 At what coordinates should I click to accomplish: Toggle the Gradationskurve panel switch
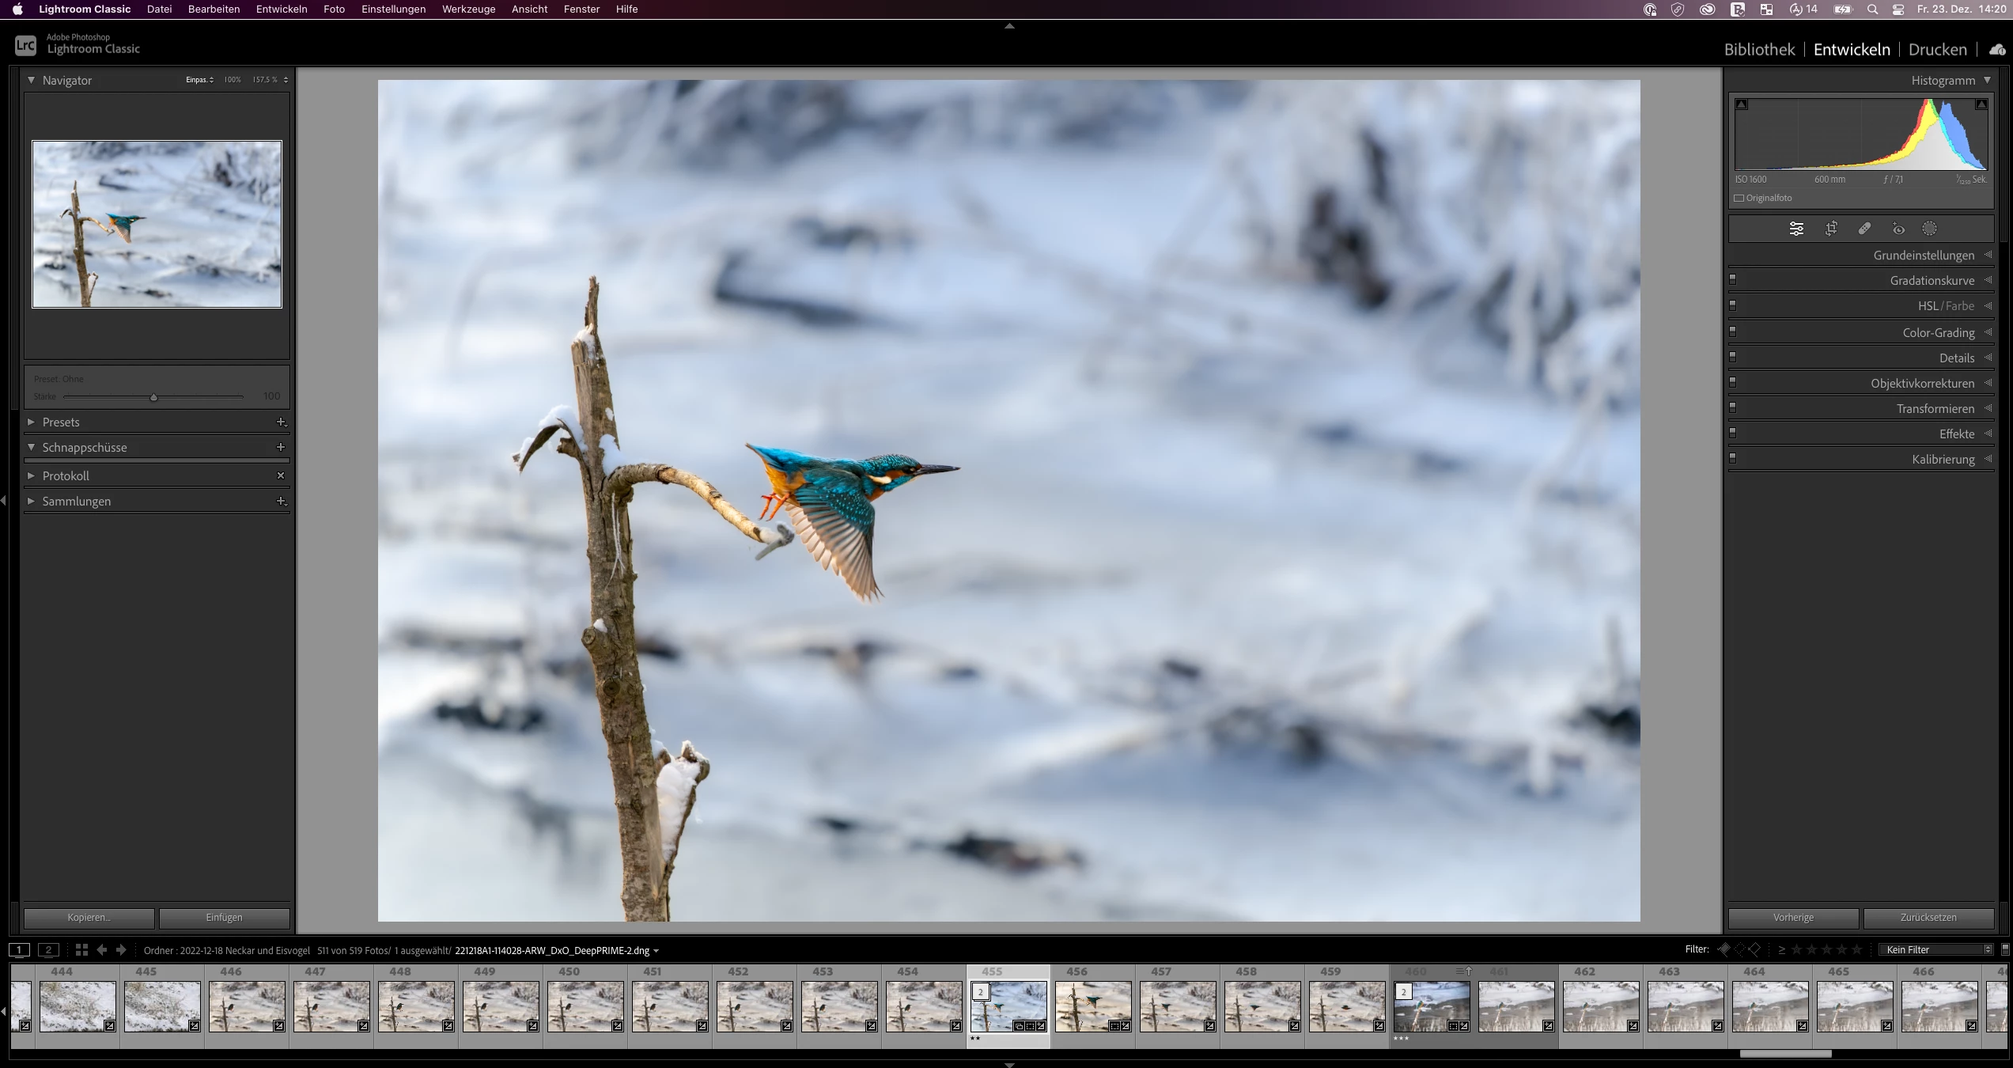[1732, 280]
